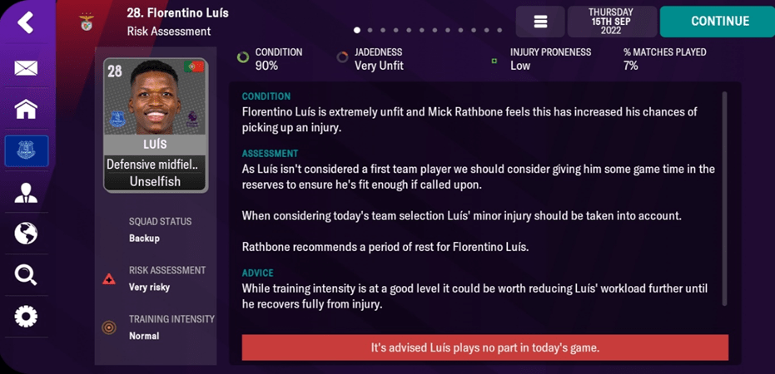This screenshot has width=775, height=374.
Task: Open the world globe icon
Action: (26, 234)
